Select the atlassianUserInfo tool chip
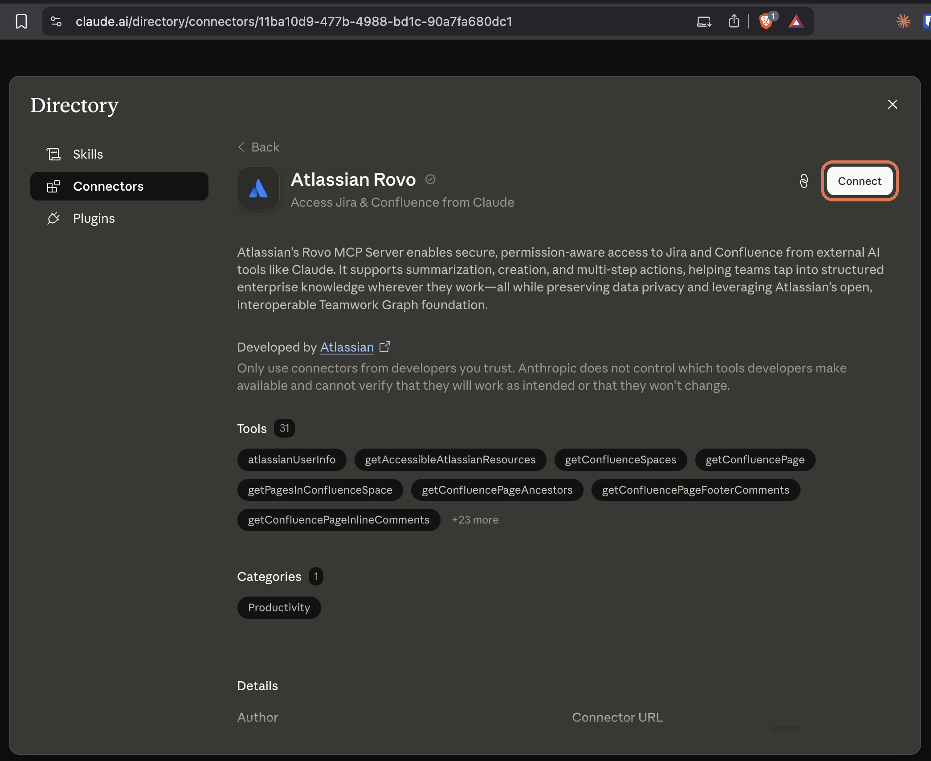Image resolution: width=931 pixels, height=761 pixels. point(292,459)
